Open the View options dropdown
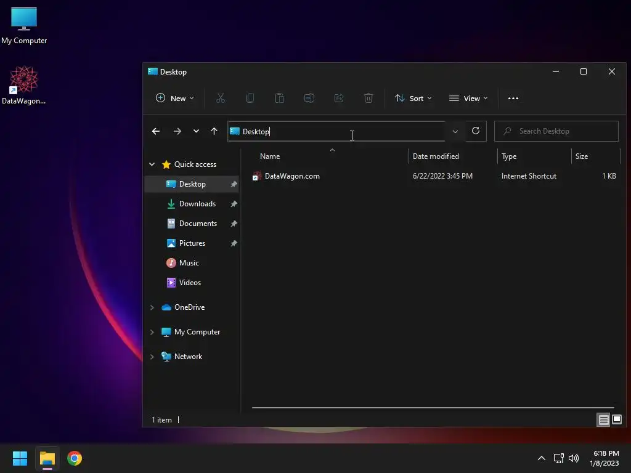631x473 pixels. (x=468, y=98)
